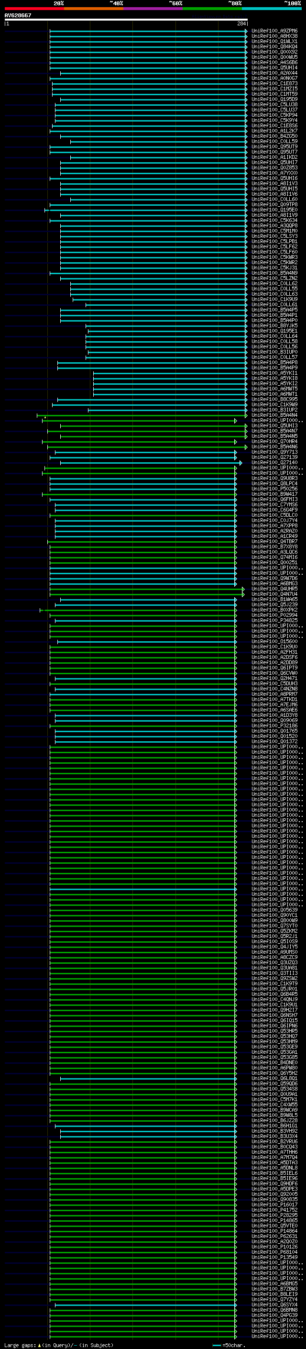Select alignment label UniRef100_Q27140

point(274,462)
